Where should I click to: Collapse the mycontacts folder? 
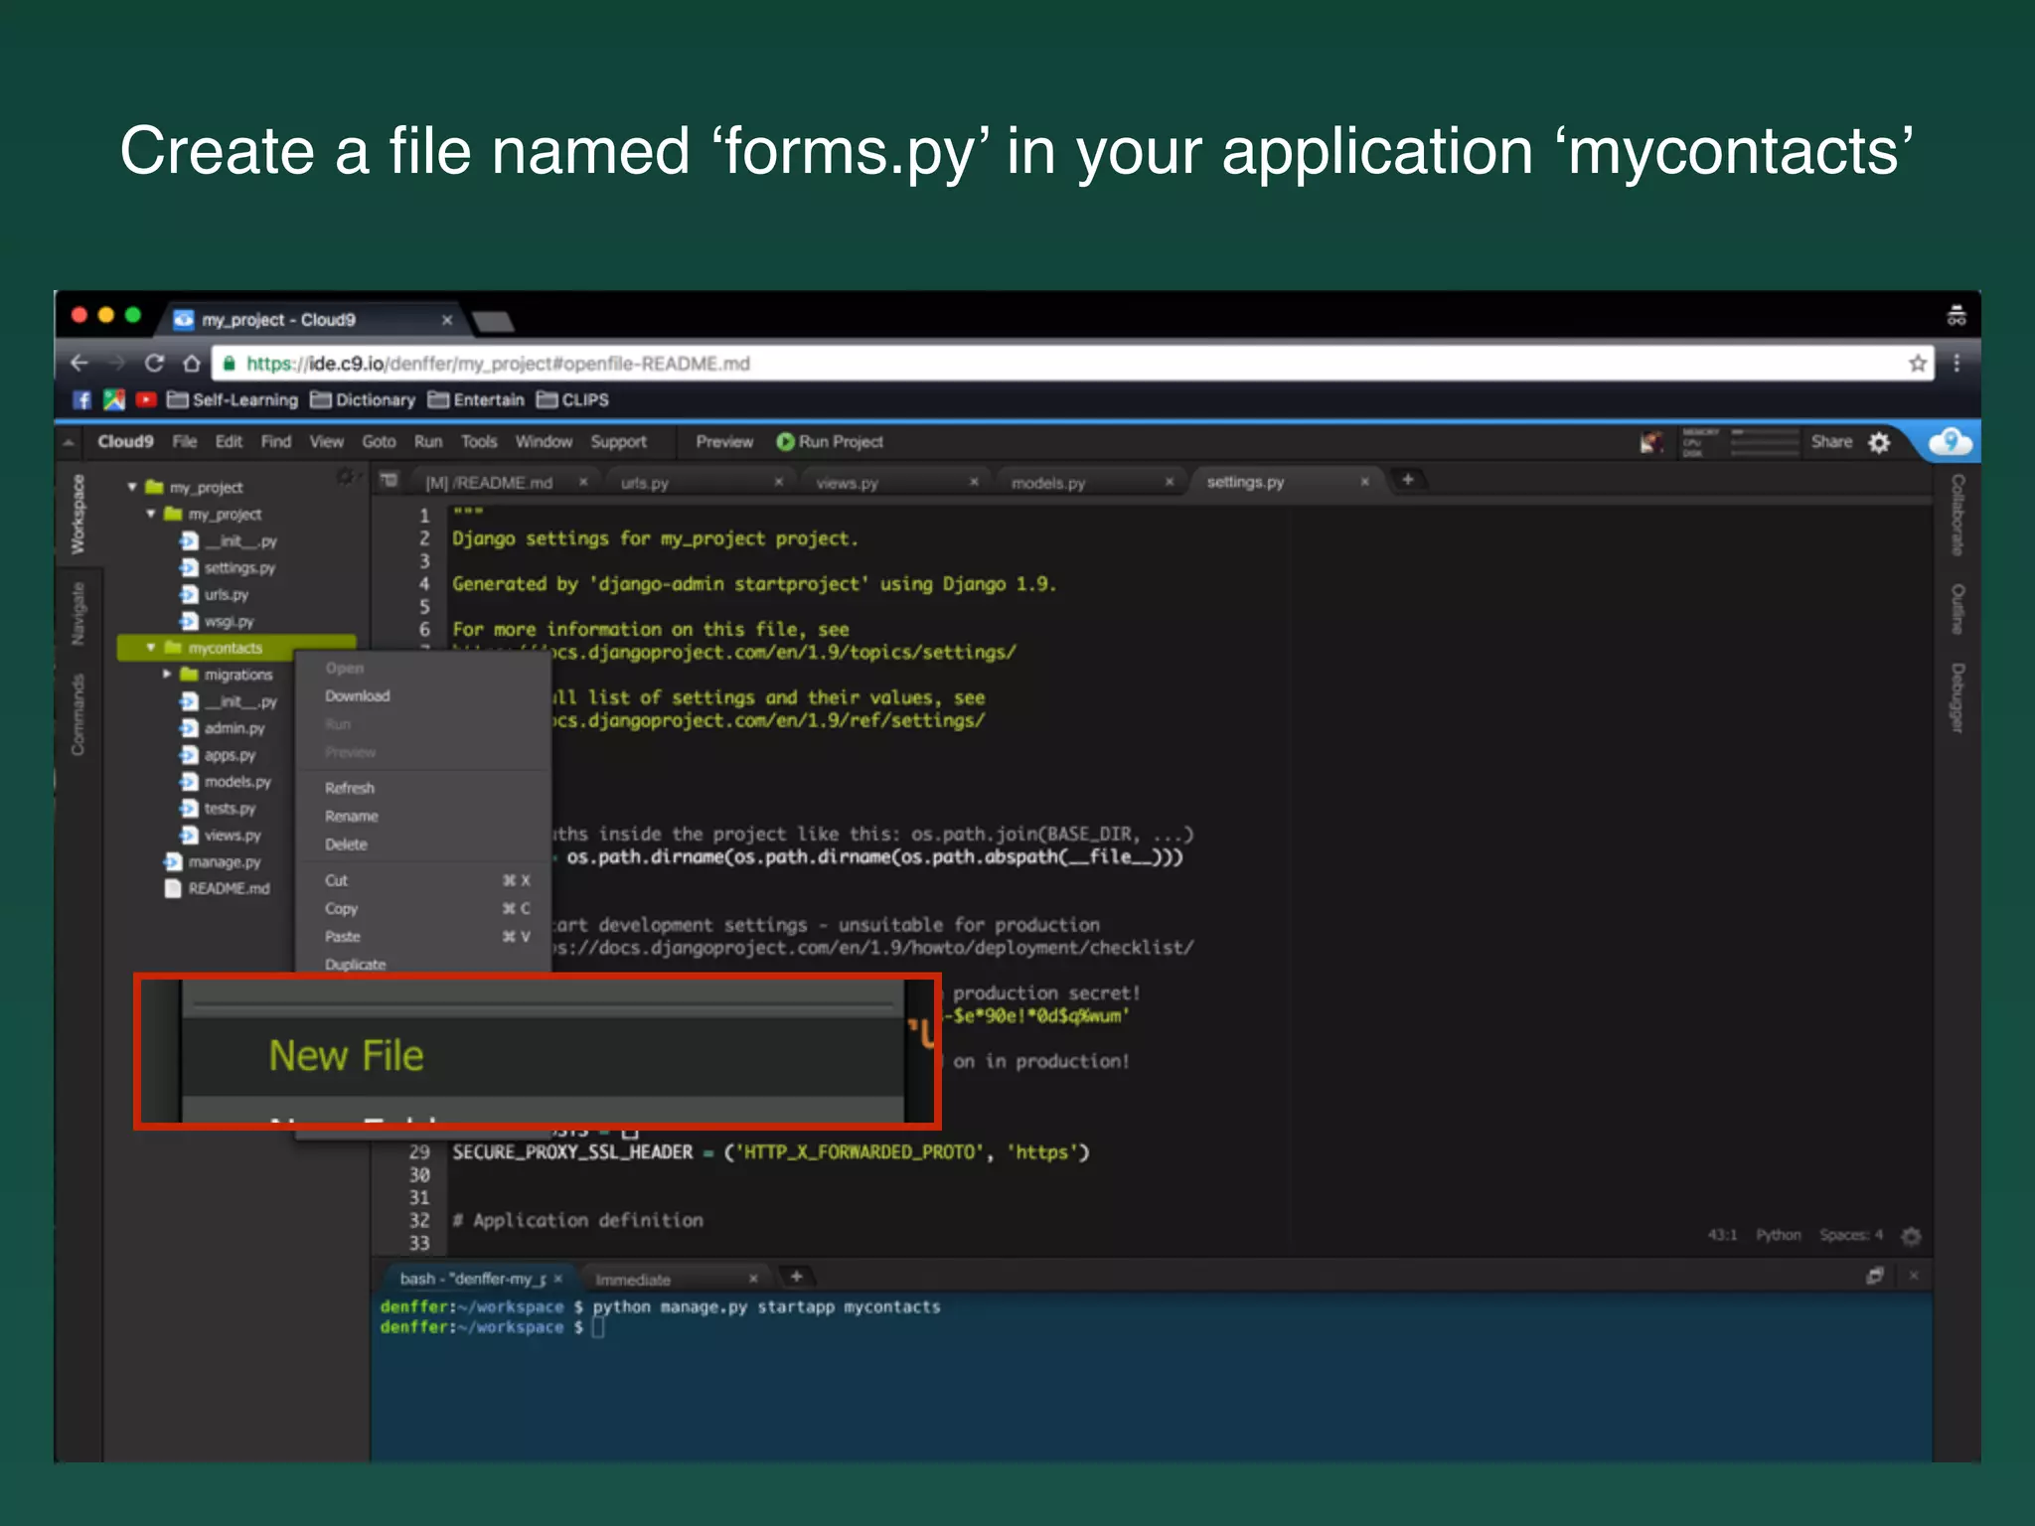(x=151, y=648)
